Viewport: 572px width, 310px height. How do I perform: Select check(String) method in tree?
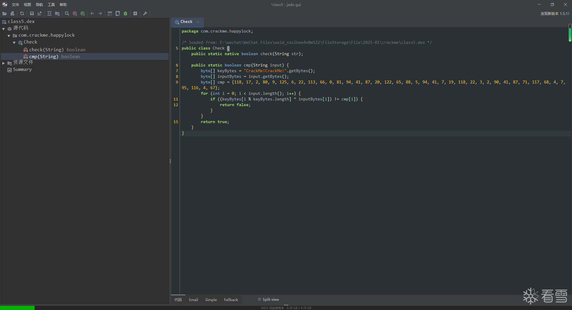click(x=46, y=50)
